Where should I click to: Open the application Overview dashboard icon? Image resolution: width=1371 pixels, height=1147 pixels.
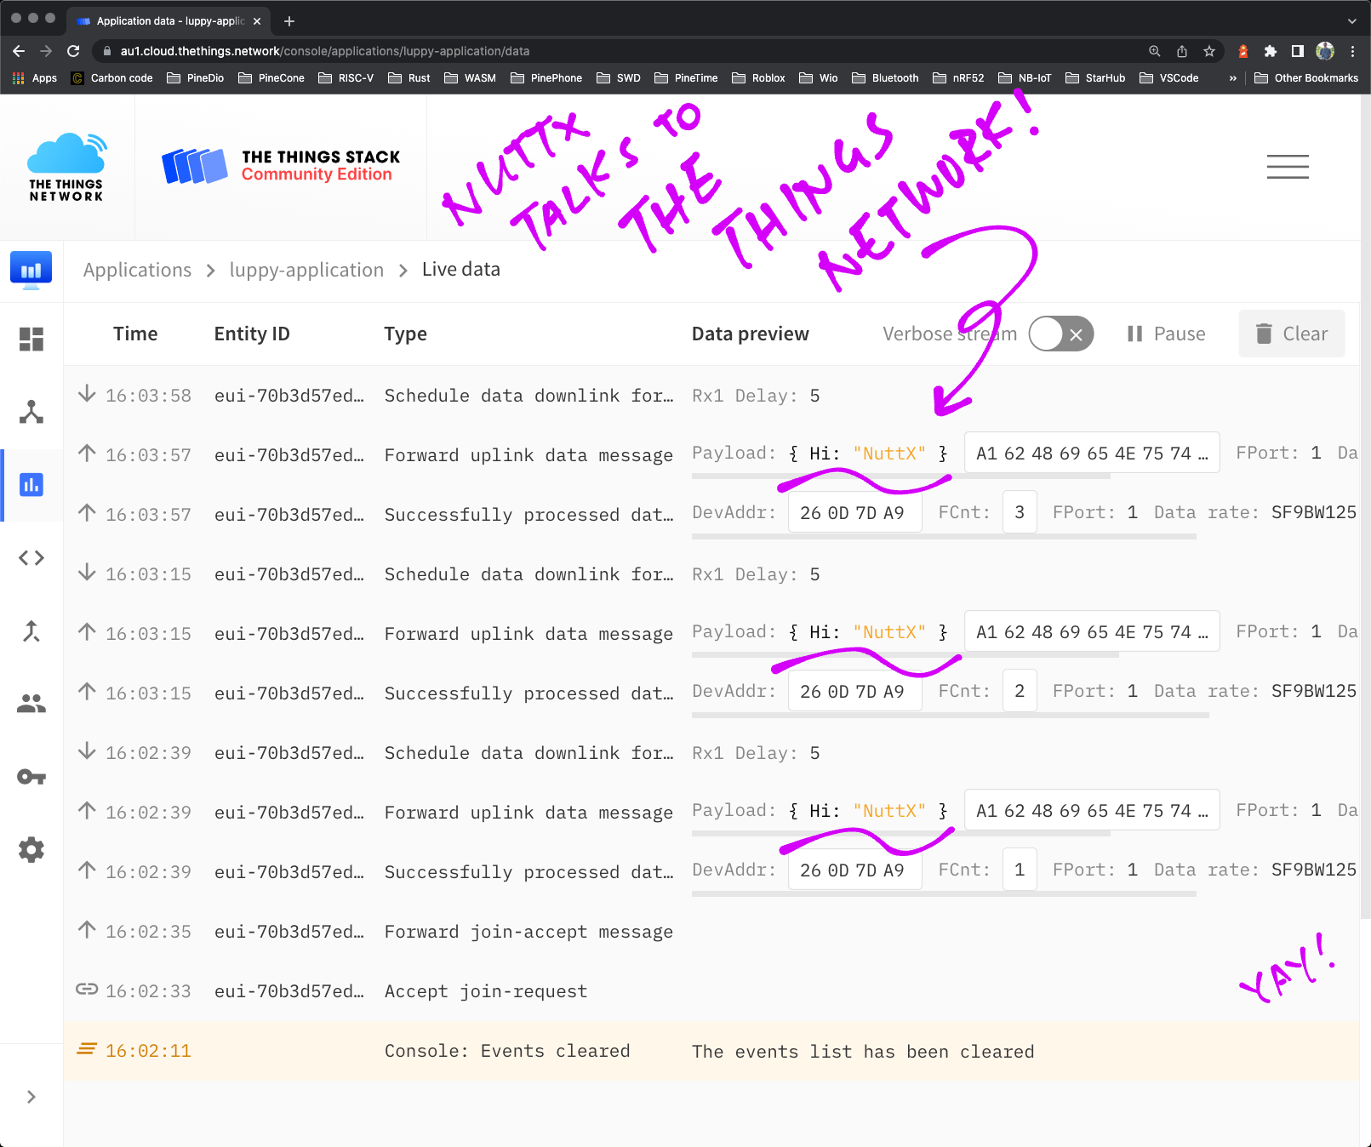(x=31, y=339)
